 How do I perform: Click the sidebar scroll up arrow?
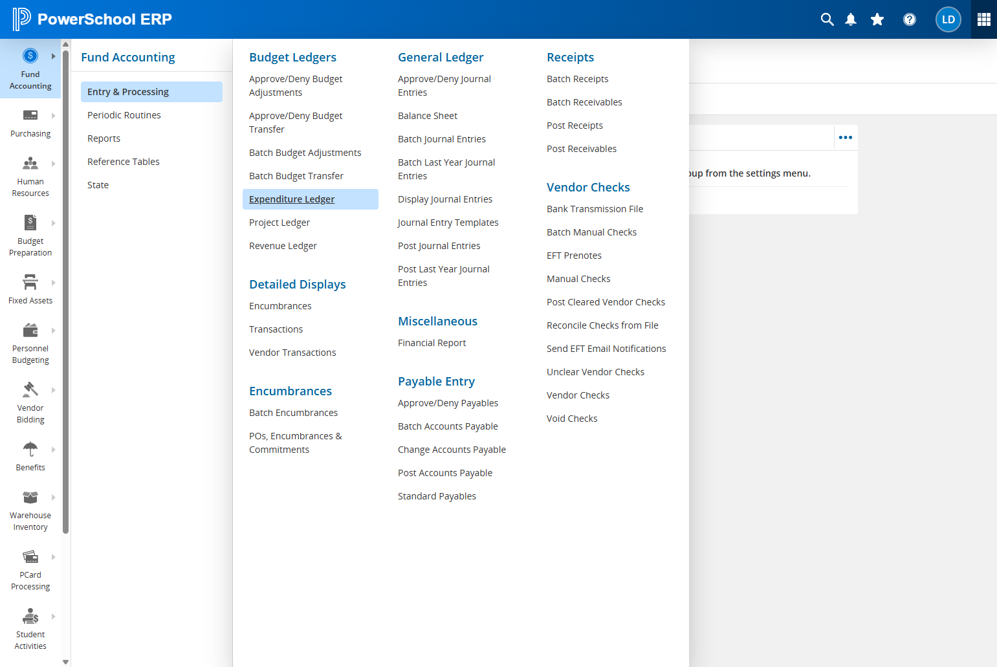65,44
